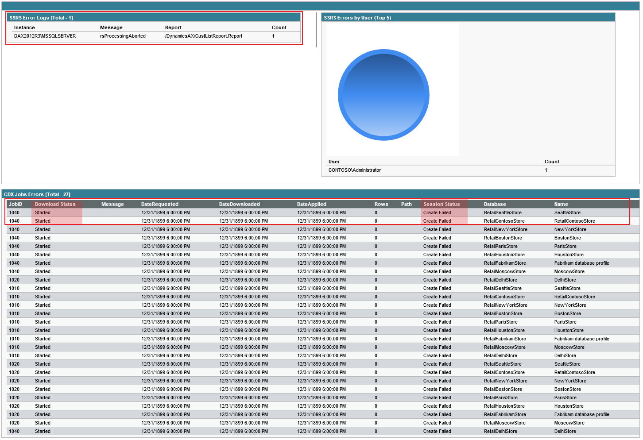Click the Download Status column header
This screenshot has height=440, width=643.
55,204
